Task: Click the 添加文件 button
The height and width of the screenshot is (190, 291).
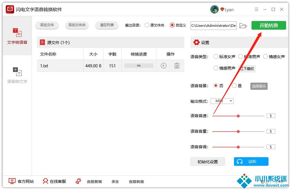Action: tap(47, 25)
